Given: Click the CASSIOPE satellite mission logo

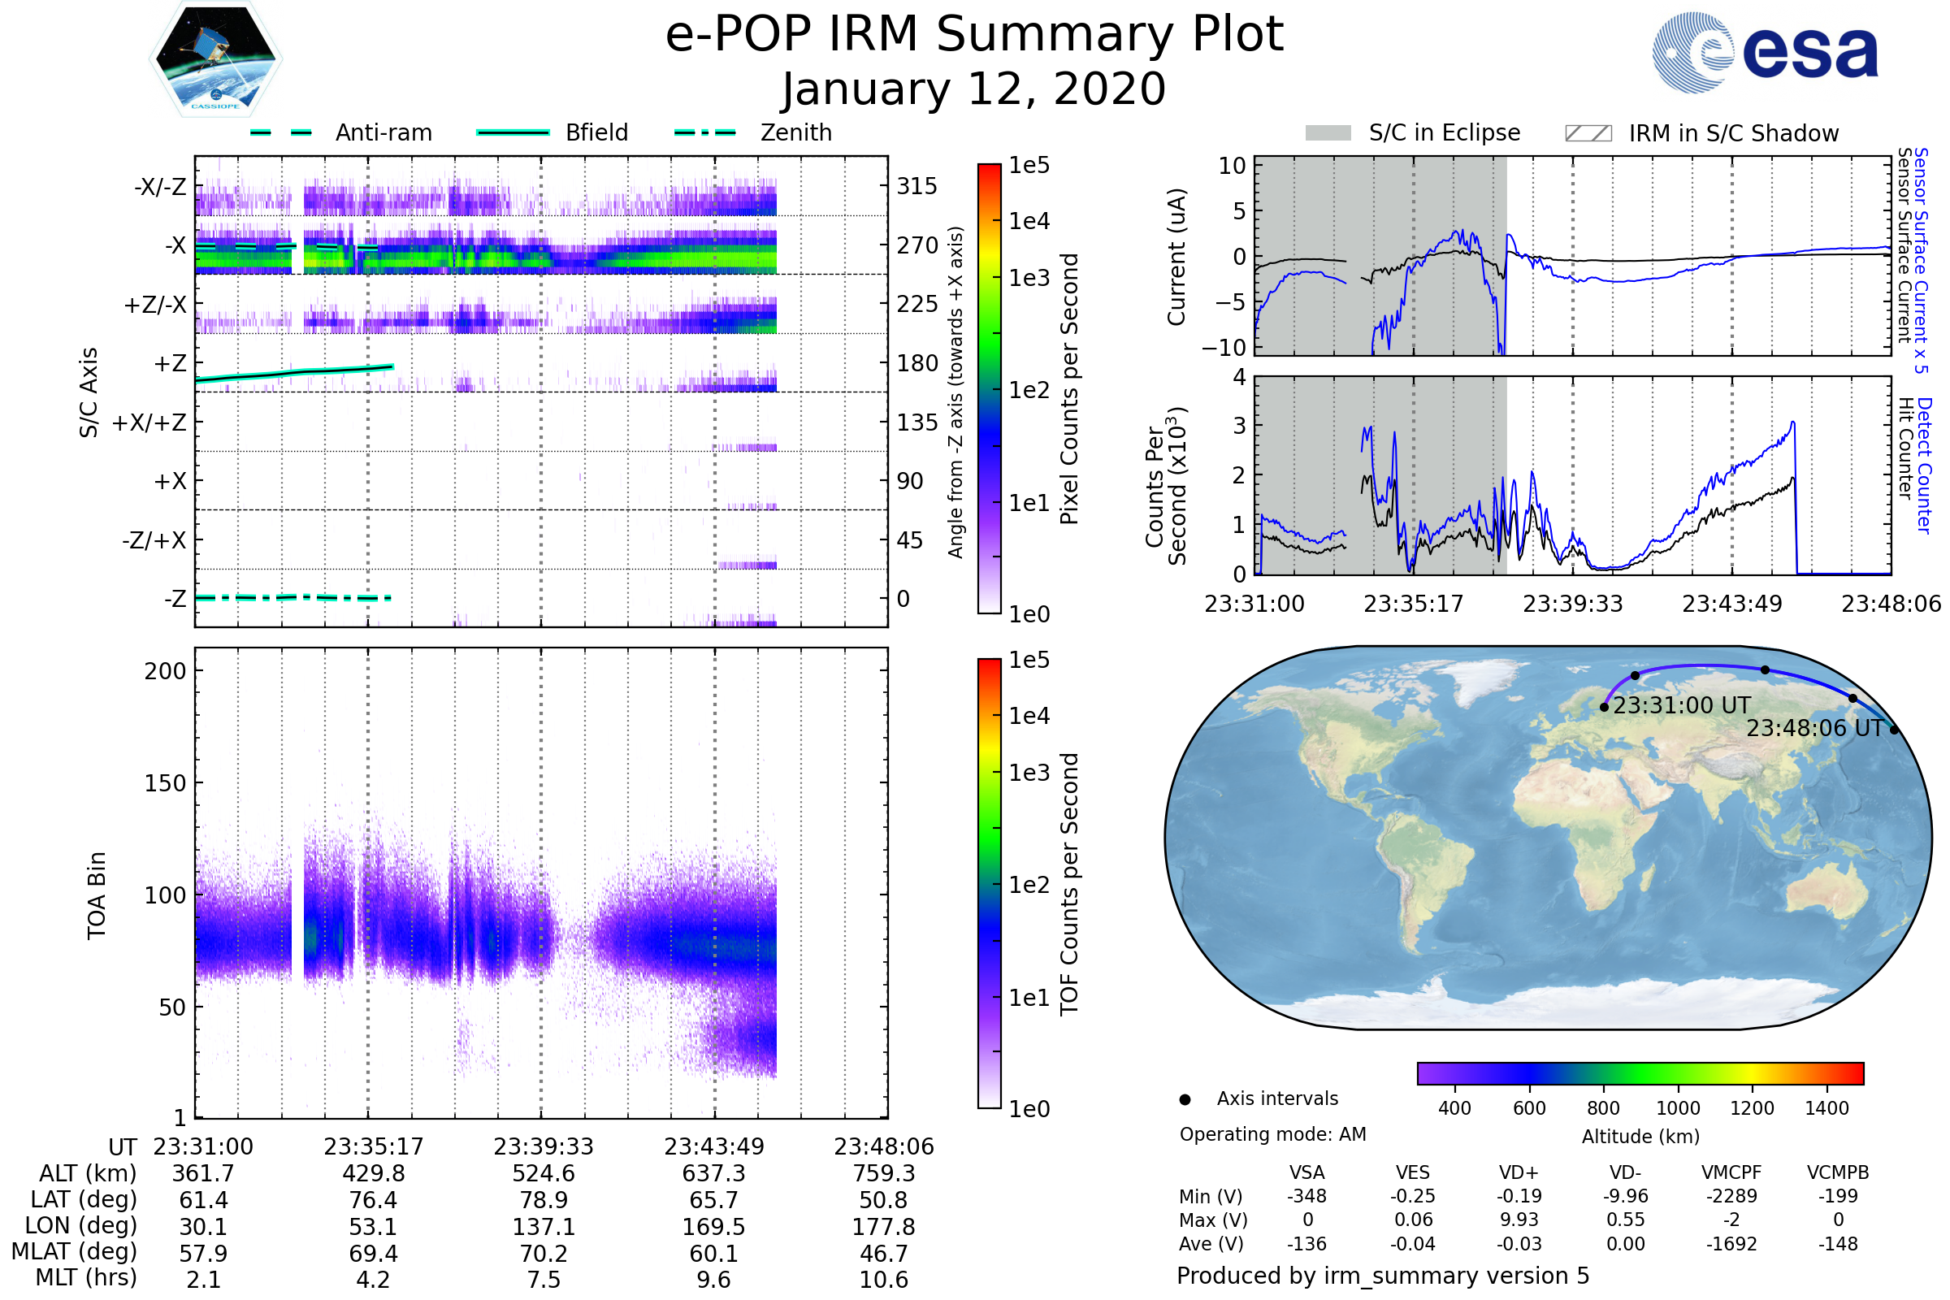Looking at the screenshot, I should [x=215, y=59].
